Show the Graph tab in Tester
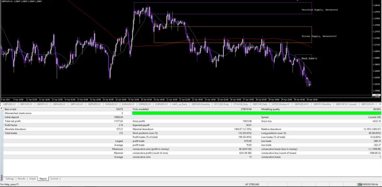The height and width of the screenshot is (187, 382). (x=32, y=179)
